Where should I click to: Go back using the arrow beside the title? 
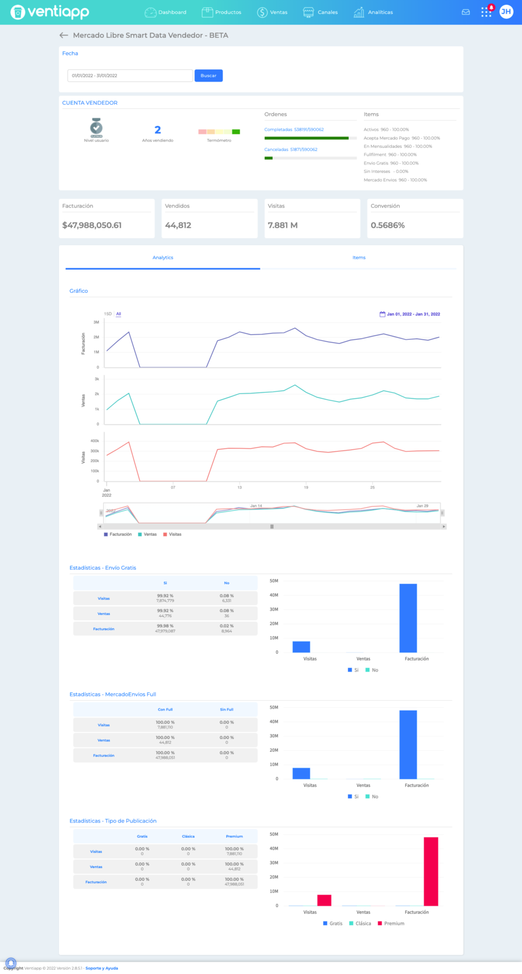63,35
